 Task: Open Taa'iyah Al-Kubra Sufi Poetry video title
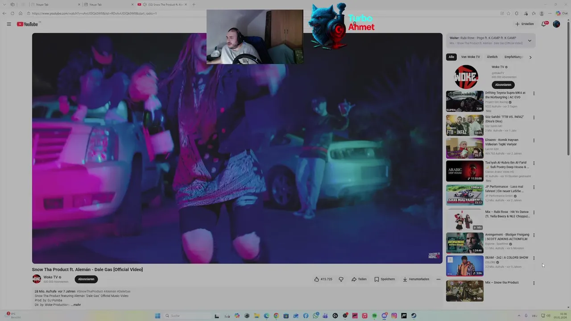(x=507, y=165)
